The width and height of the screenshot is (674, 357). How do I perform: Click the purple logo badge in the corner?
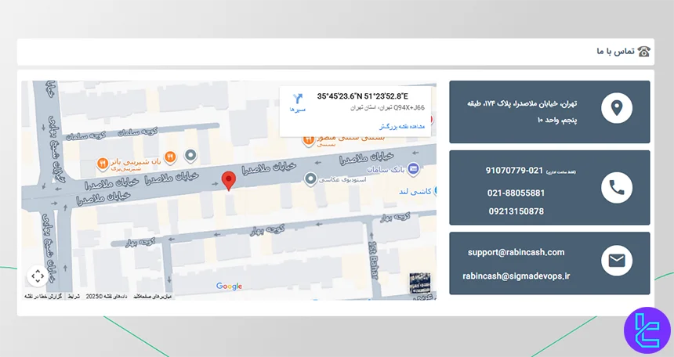click(647, 330)
